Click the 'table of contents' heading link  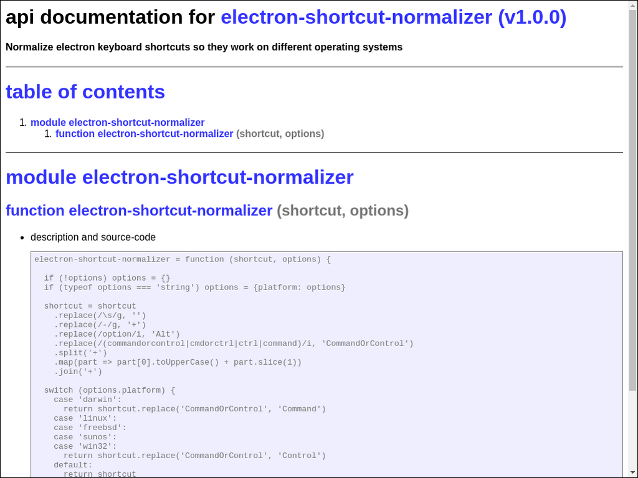tap(85, 92)
